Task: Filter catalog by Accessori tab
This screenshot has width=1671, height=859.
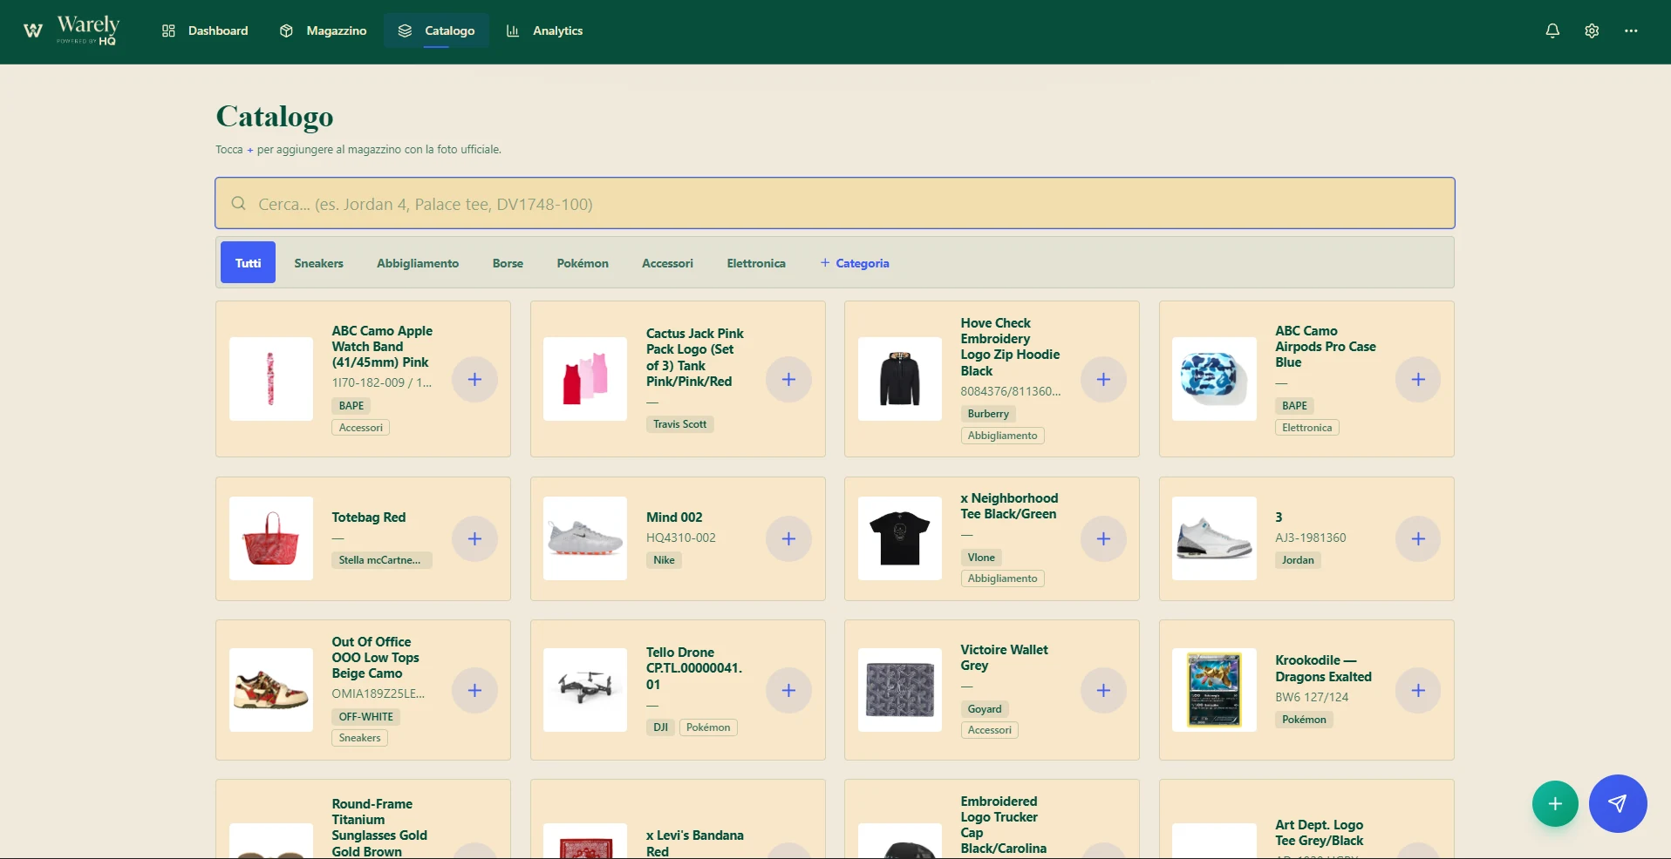Action: tap(667, 262)
